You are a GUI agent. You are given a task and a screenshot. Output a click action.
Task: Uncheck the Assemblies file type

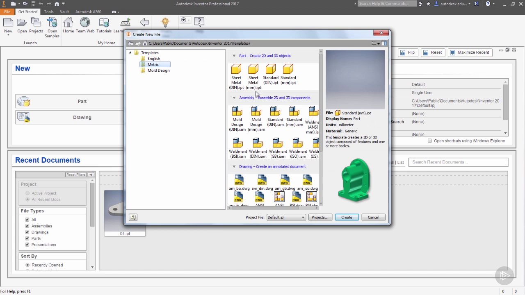coord(27,226)
